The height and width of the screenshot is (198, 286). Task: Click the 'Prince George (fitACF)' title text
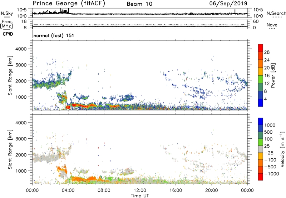(x=69, y=4)
